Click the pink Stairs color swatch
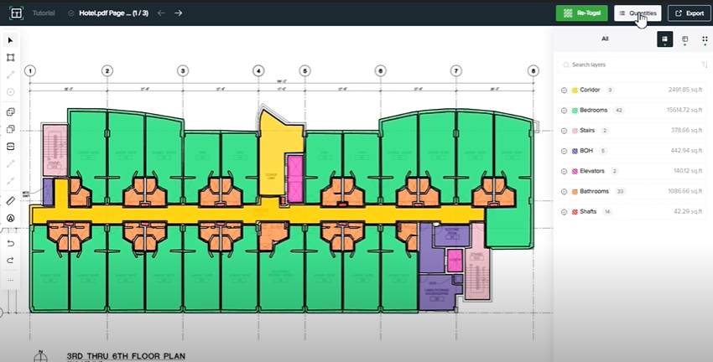The image size is (713, 362). [575, 131]
